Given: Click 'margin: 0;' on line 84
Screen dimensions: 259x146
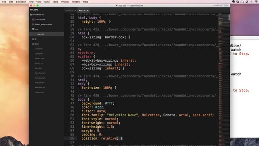Looking at the screenshot, I should [x=91, y=131].
